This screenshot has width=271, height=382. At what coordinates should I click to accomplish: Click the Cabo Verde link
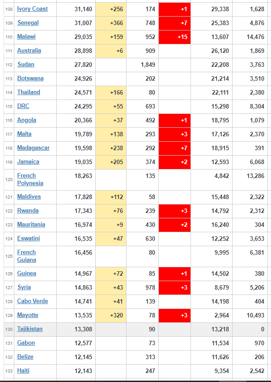(x=32, y=301)
